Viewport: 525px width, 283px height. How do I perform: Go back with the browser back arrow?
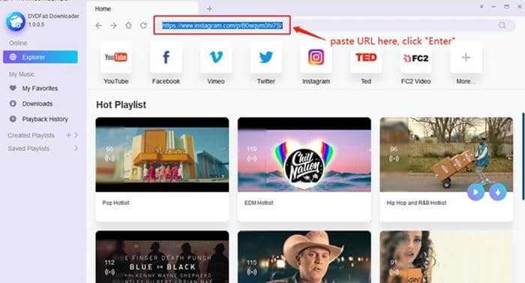click(99, 26)
